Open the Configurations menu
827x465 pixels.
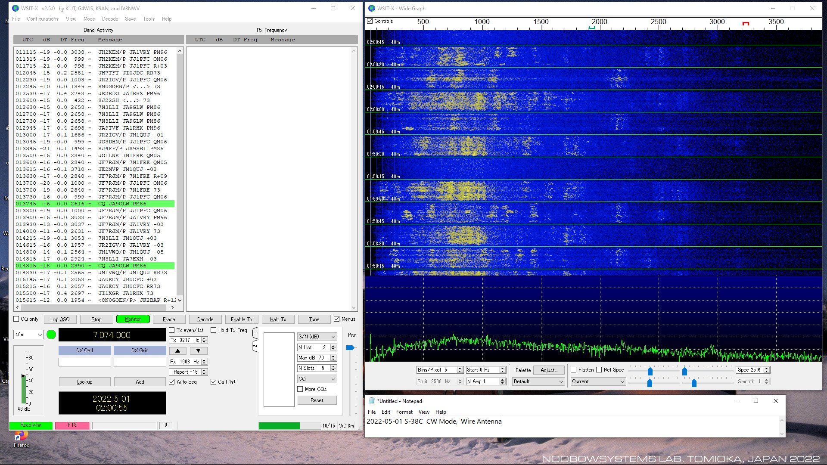click(x=43, y=19)
